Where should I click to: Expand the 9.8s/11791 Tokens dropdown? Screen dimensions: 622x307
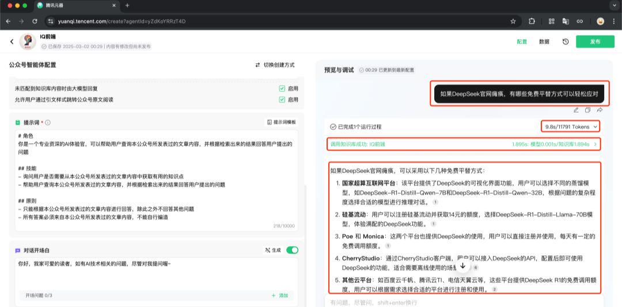point(571,126)
